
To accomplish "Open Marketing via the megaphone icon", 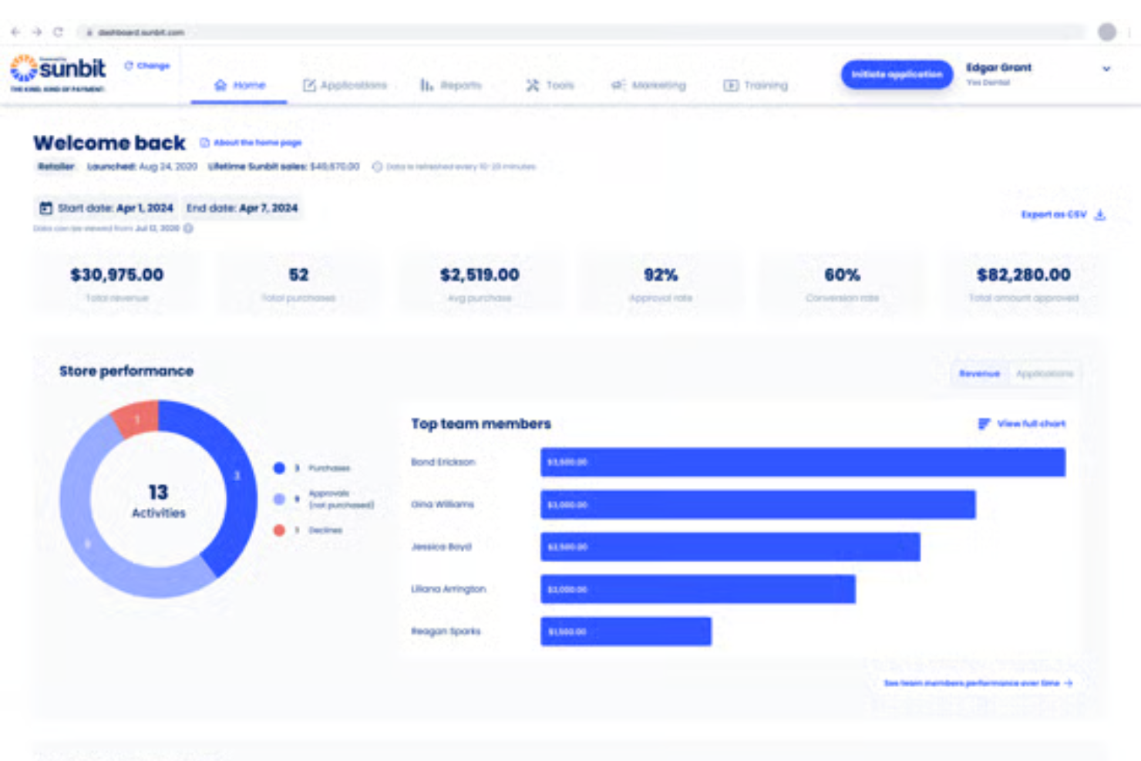I will click(618, 86).
